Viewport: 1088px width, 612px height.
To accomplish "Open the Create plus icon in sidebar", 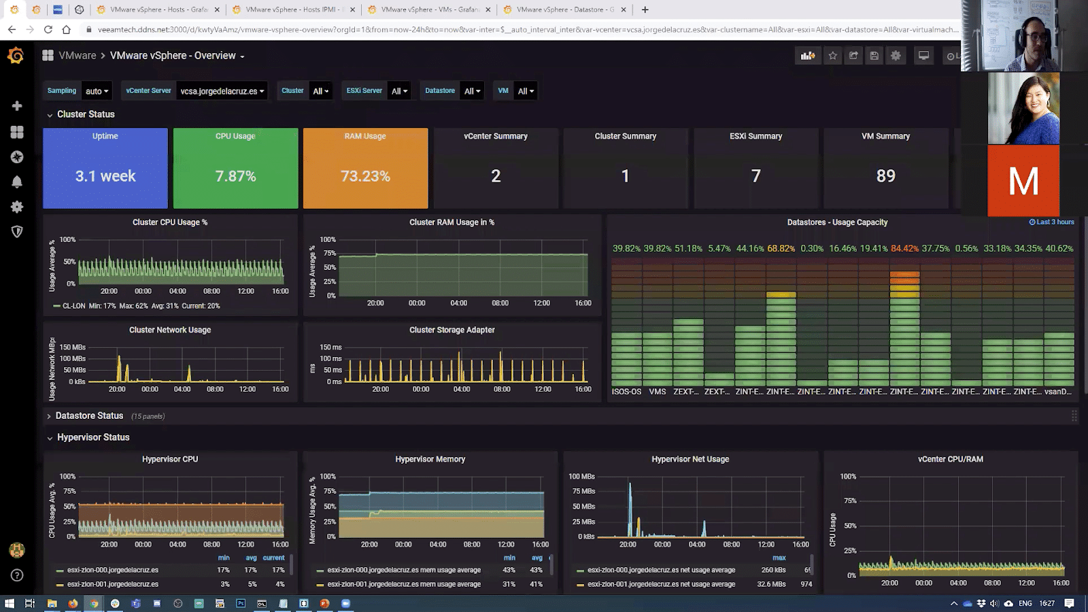I will pos(16,106).
